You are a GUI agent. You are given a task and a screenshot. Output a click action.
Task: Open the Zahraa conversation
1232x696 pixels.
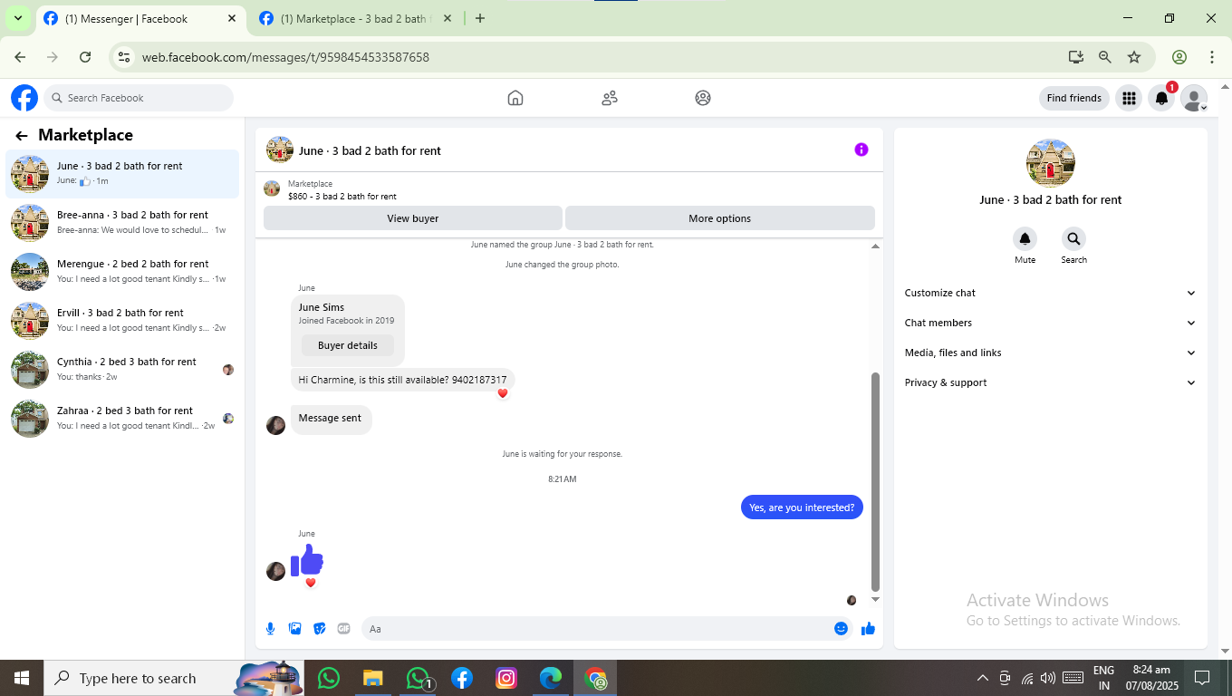pos(122,418)
